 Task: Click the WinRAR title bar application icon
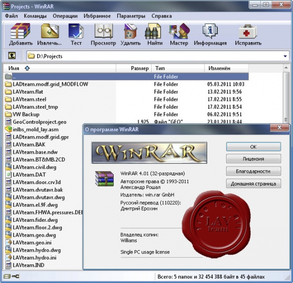[x=6, y=6]
